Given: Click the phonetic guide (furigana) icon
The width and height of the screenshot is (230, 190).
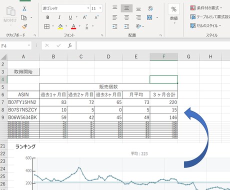Looking at the screenshot, I should click(87, 26).
